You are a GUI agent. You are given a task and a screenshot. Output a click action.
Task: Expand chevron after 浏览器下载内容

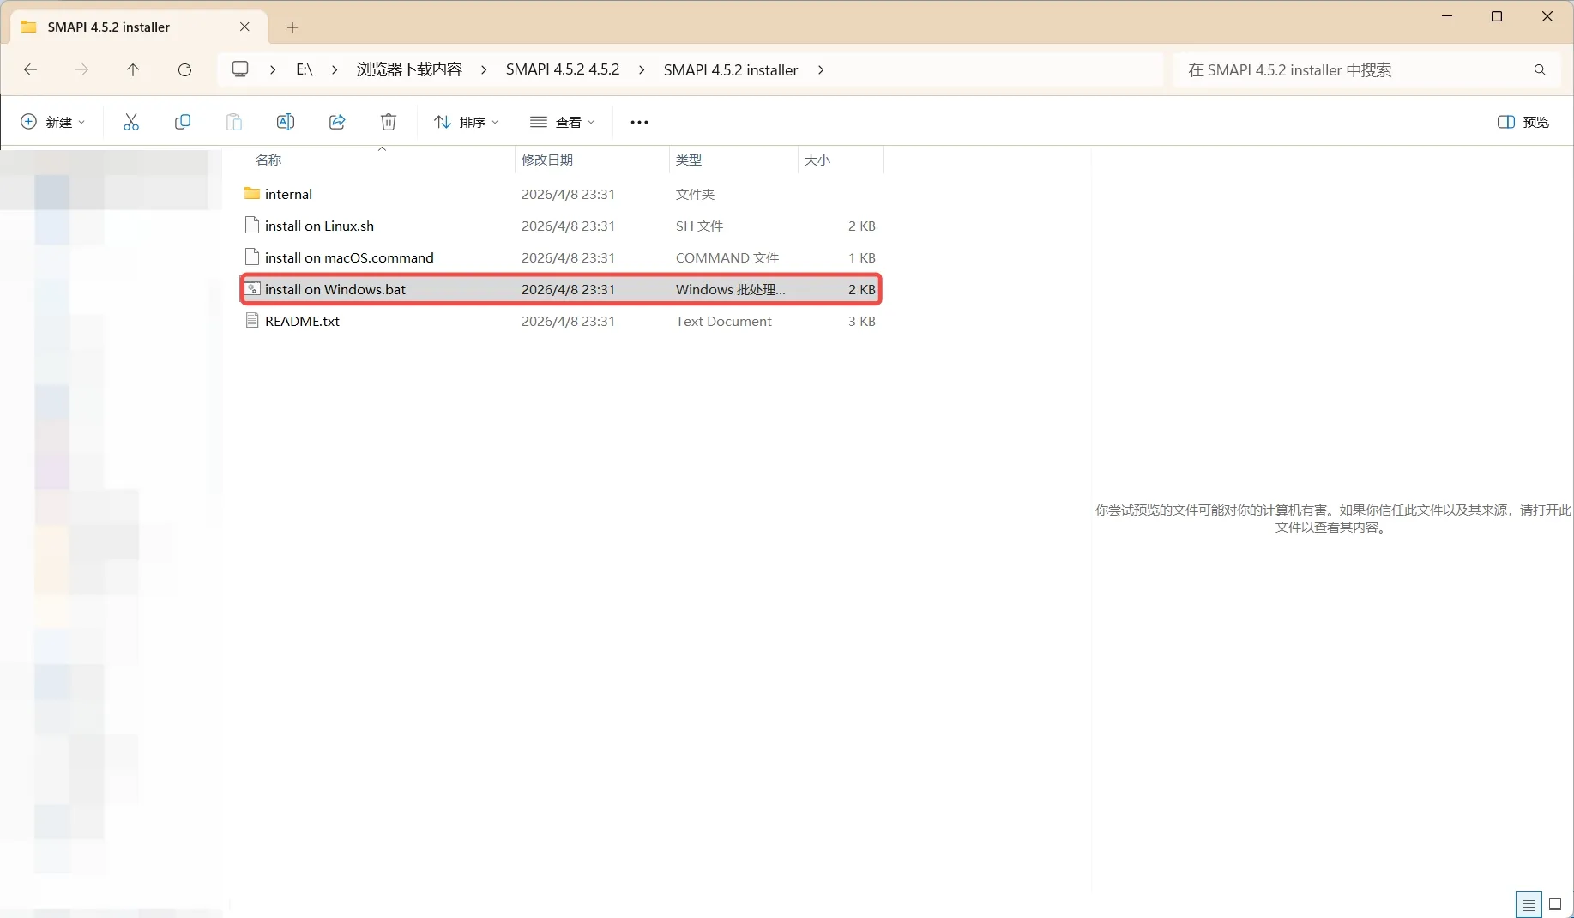pyautogui.click(x=484, y=69)
